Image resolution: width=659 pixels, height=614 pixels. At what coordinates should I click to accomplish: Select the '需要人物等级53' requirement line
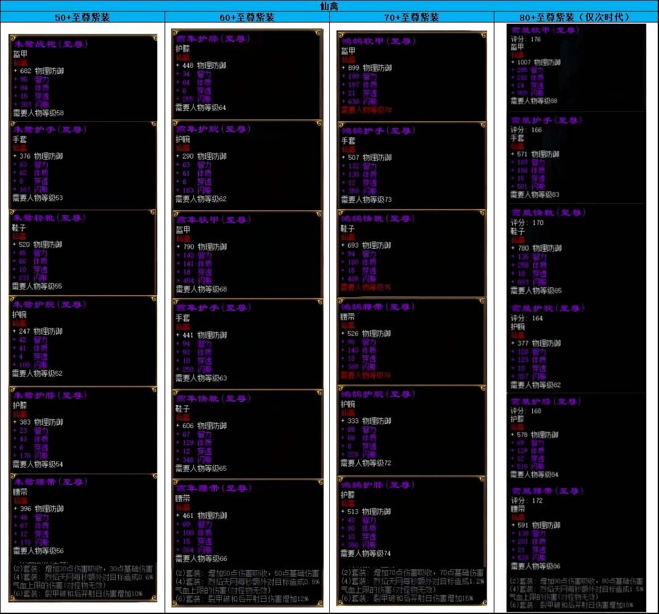pos(37,198)
